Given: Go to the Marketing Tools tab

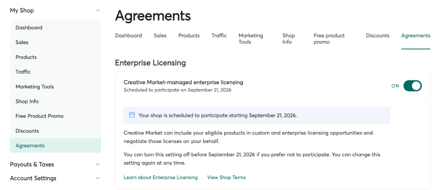Looking at the screenshot, I should [x=251, y=39].
